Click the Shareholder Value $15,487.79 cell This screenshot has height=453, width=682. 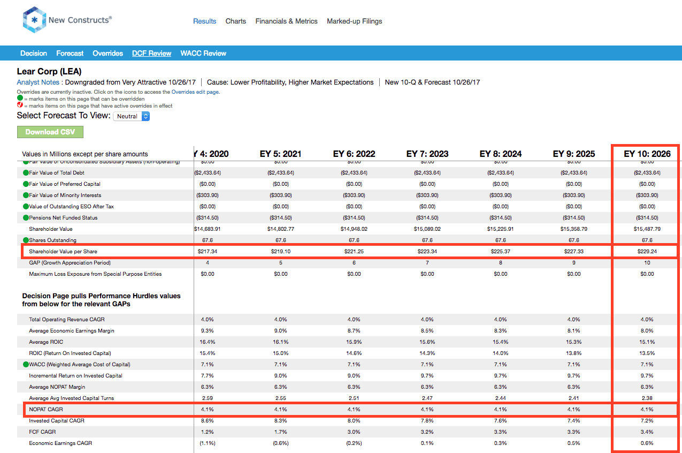[647, 229]
